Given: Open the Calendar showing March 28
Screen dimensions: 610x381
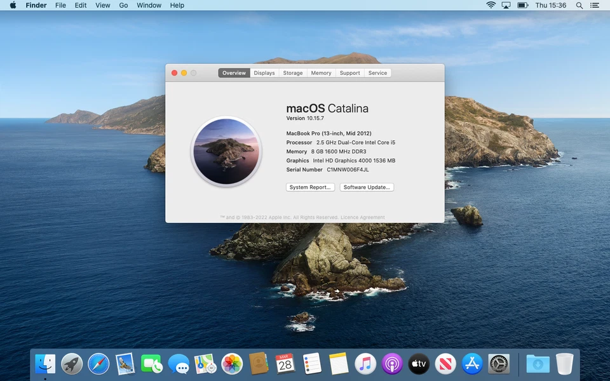Looking at the screenshot, I should coord(285,364).
